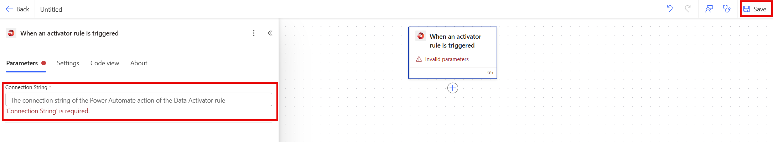Open the Code view tab
This screenshot has height=142, width=773.
pyautogui.click(x=105, y=63)
